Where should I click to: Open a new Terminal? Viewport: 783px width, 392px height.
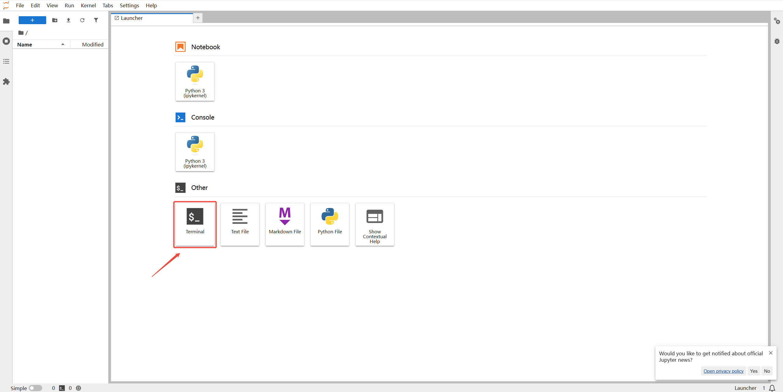195,224
